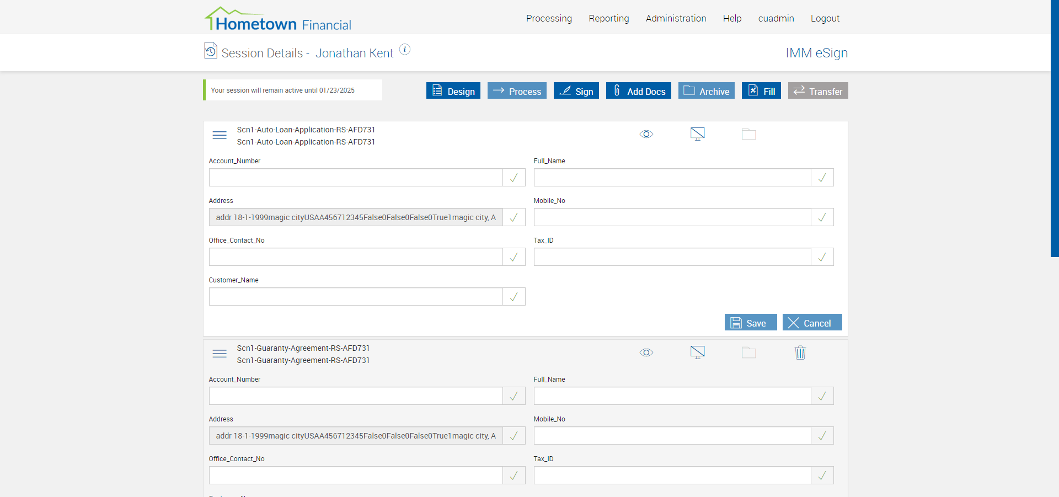Image resolution: width=1059 pixels, height=497 pixels.
Task: Click the IMM eSign heading text
Action: pos(817,53)
